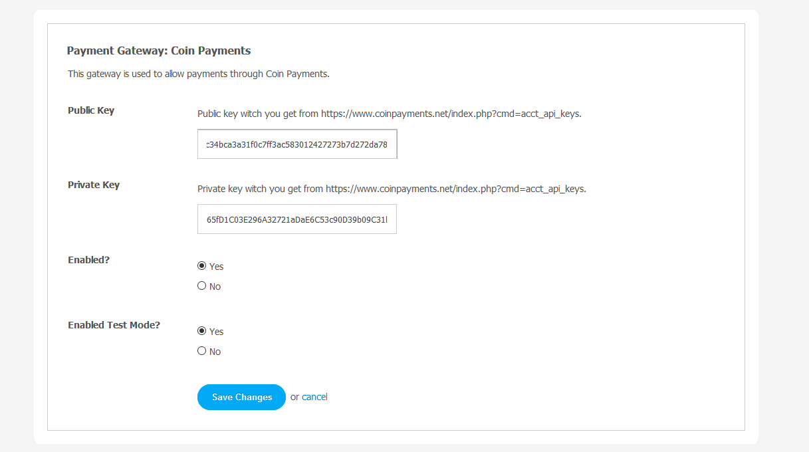Click the gateway description sentence below heading
Viewport: 809px width, 452px height.
pyautogui.click(x=199, y=74)
